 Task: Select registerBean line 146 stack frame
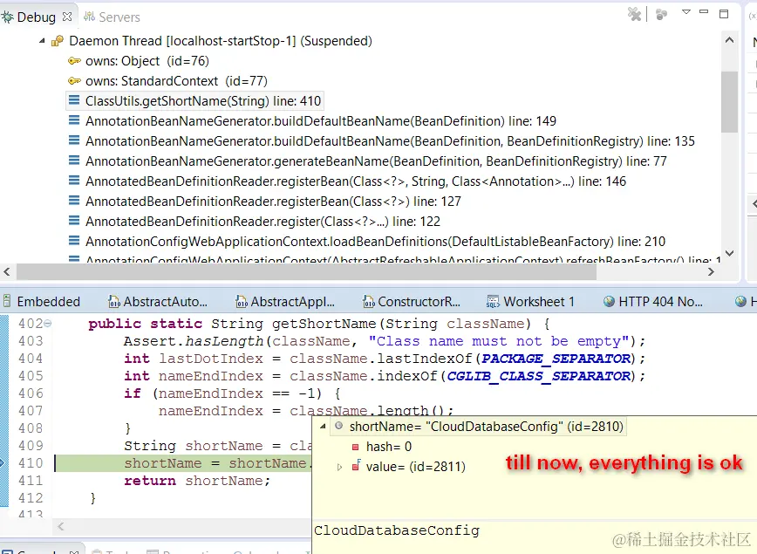point(356,181)
